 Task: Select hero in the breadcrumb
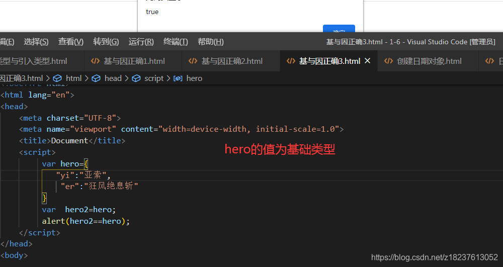[194, 78]
